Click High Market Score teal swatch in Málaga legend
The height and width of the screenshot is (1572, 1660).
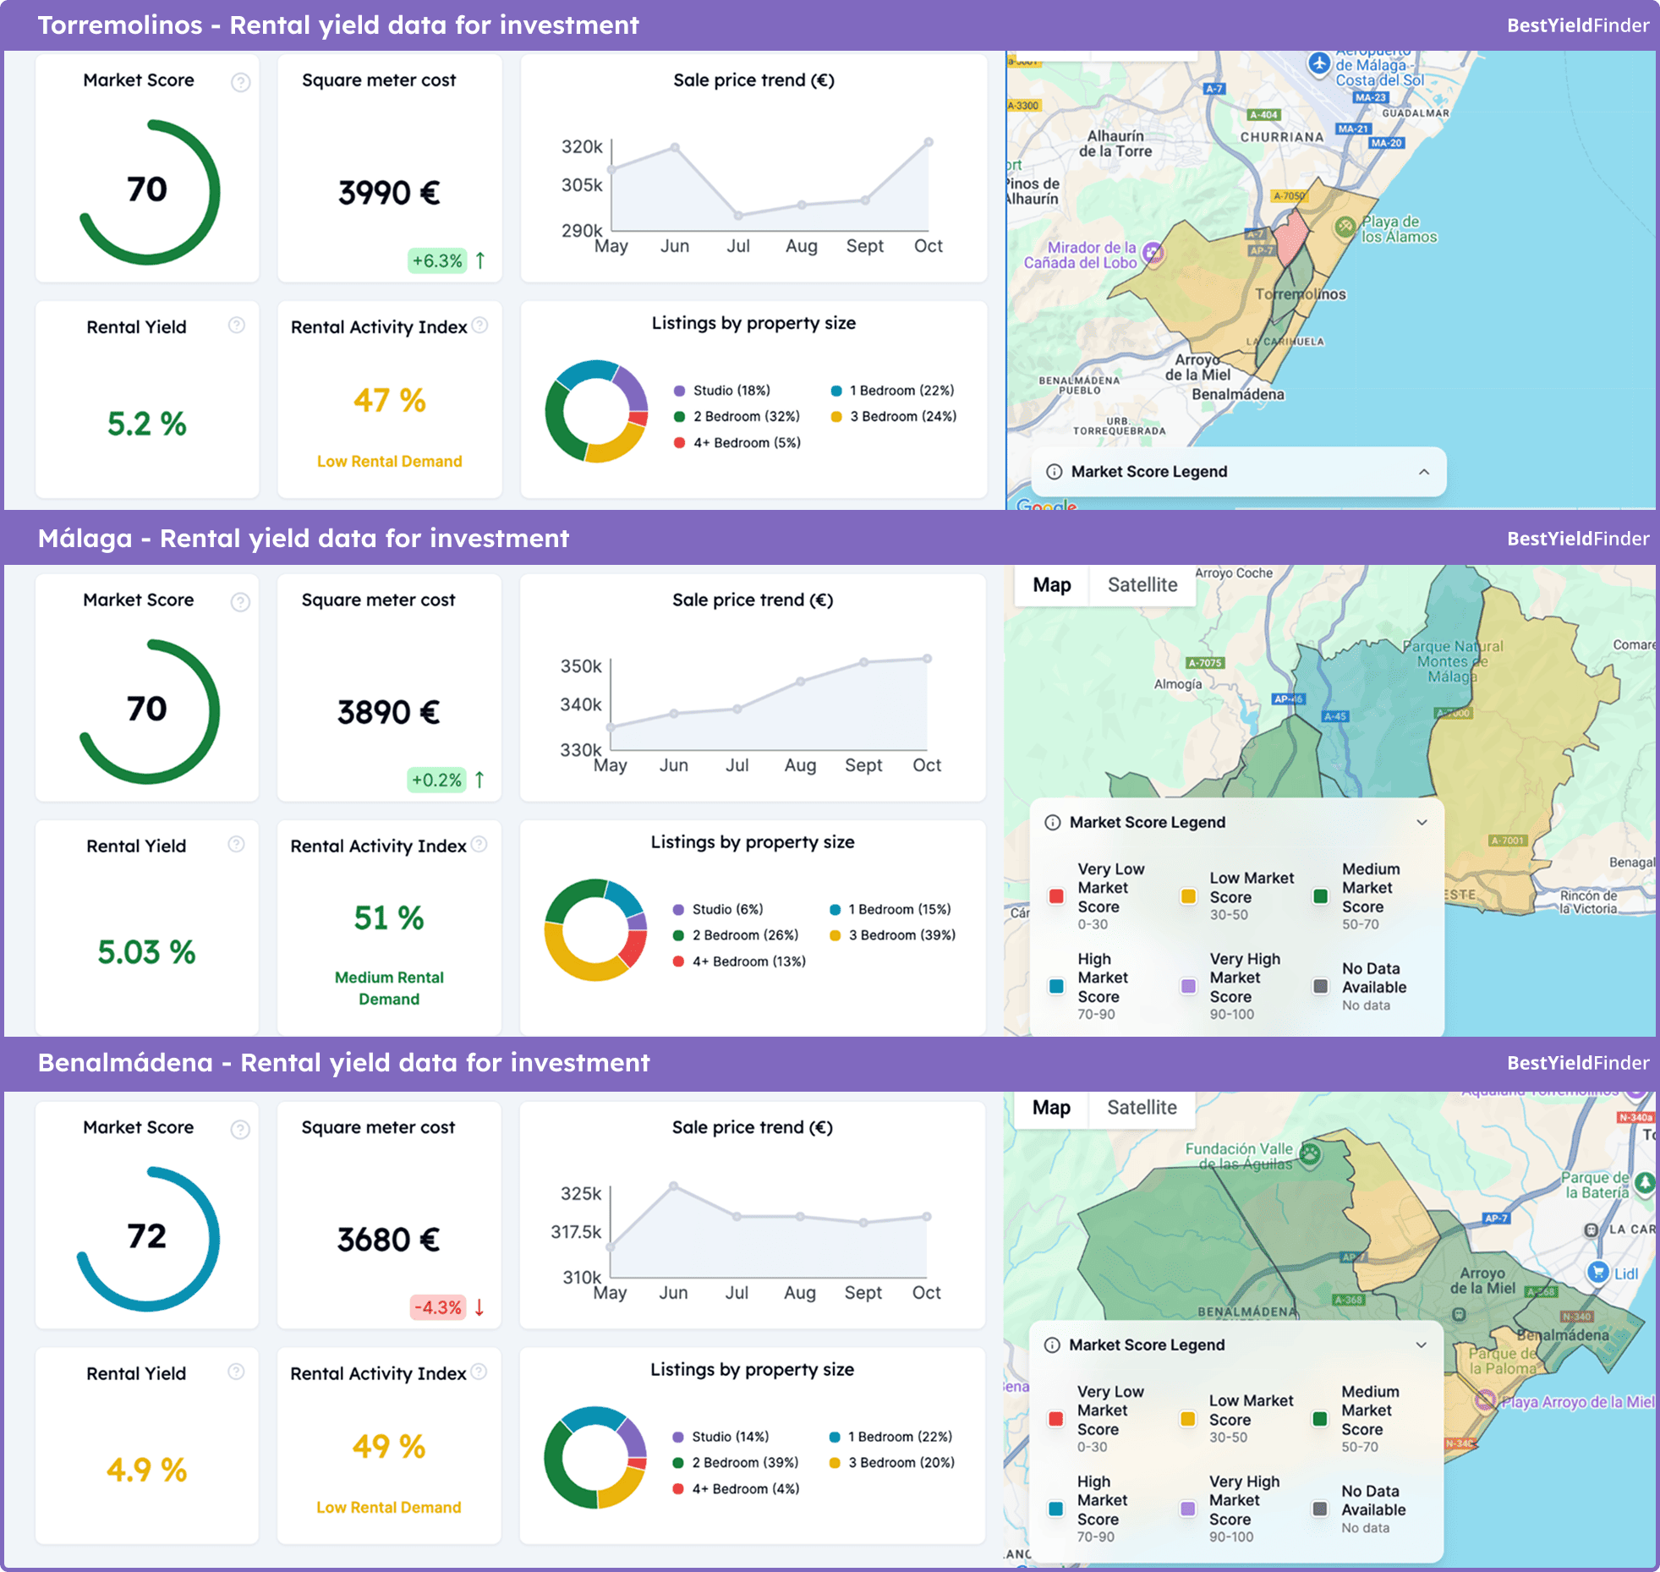click(x=1056, y=986)
